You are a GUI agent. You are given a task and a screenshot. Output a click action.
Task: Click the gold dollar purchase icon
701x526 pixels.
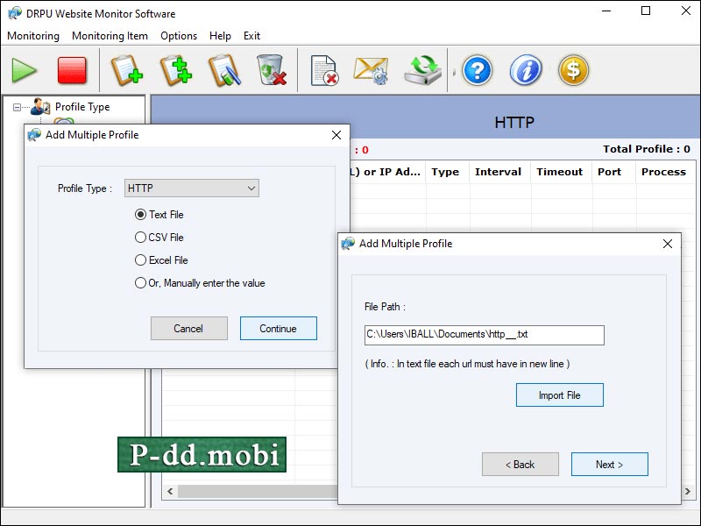click(x=573, y=70)
